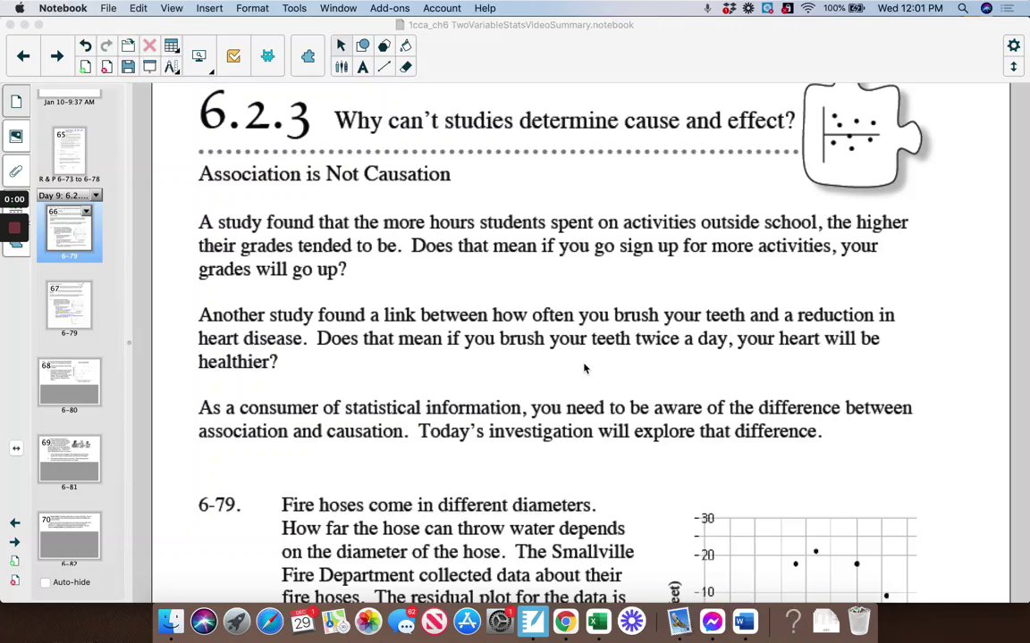Screen dimensions: 1030x643
Task: Delete the page via the toolbar's red-X page icon
Action: click(106, 66)
